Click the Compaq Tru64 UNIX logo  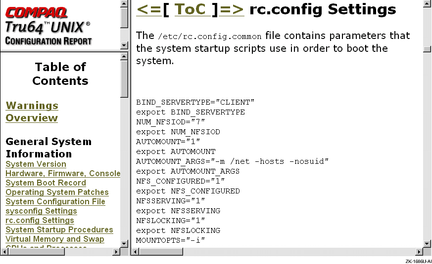click(x=48, y=26)
